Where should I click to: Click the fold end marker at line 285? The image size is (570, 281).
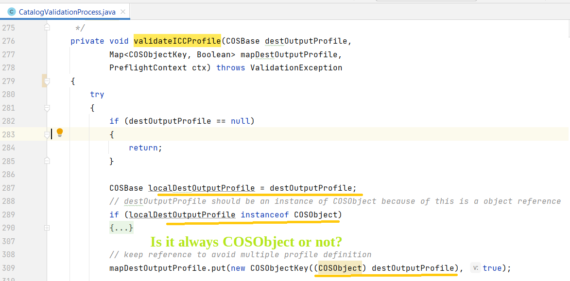pos(47,160)
